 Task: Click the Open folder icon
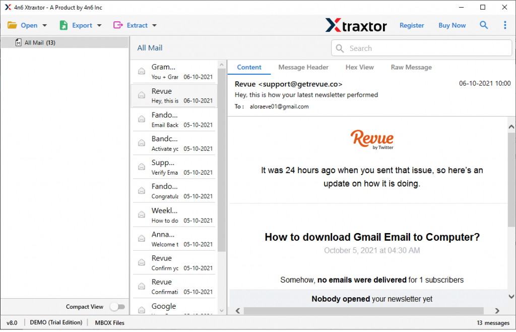click(12, 25)
